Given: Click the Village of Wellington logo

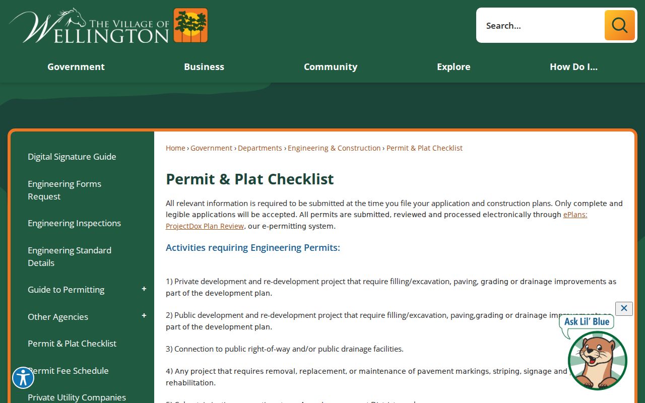Looking at the screenshot, I should click(x=108, y=25).
